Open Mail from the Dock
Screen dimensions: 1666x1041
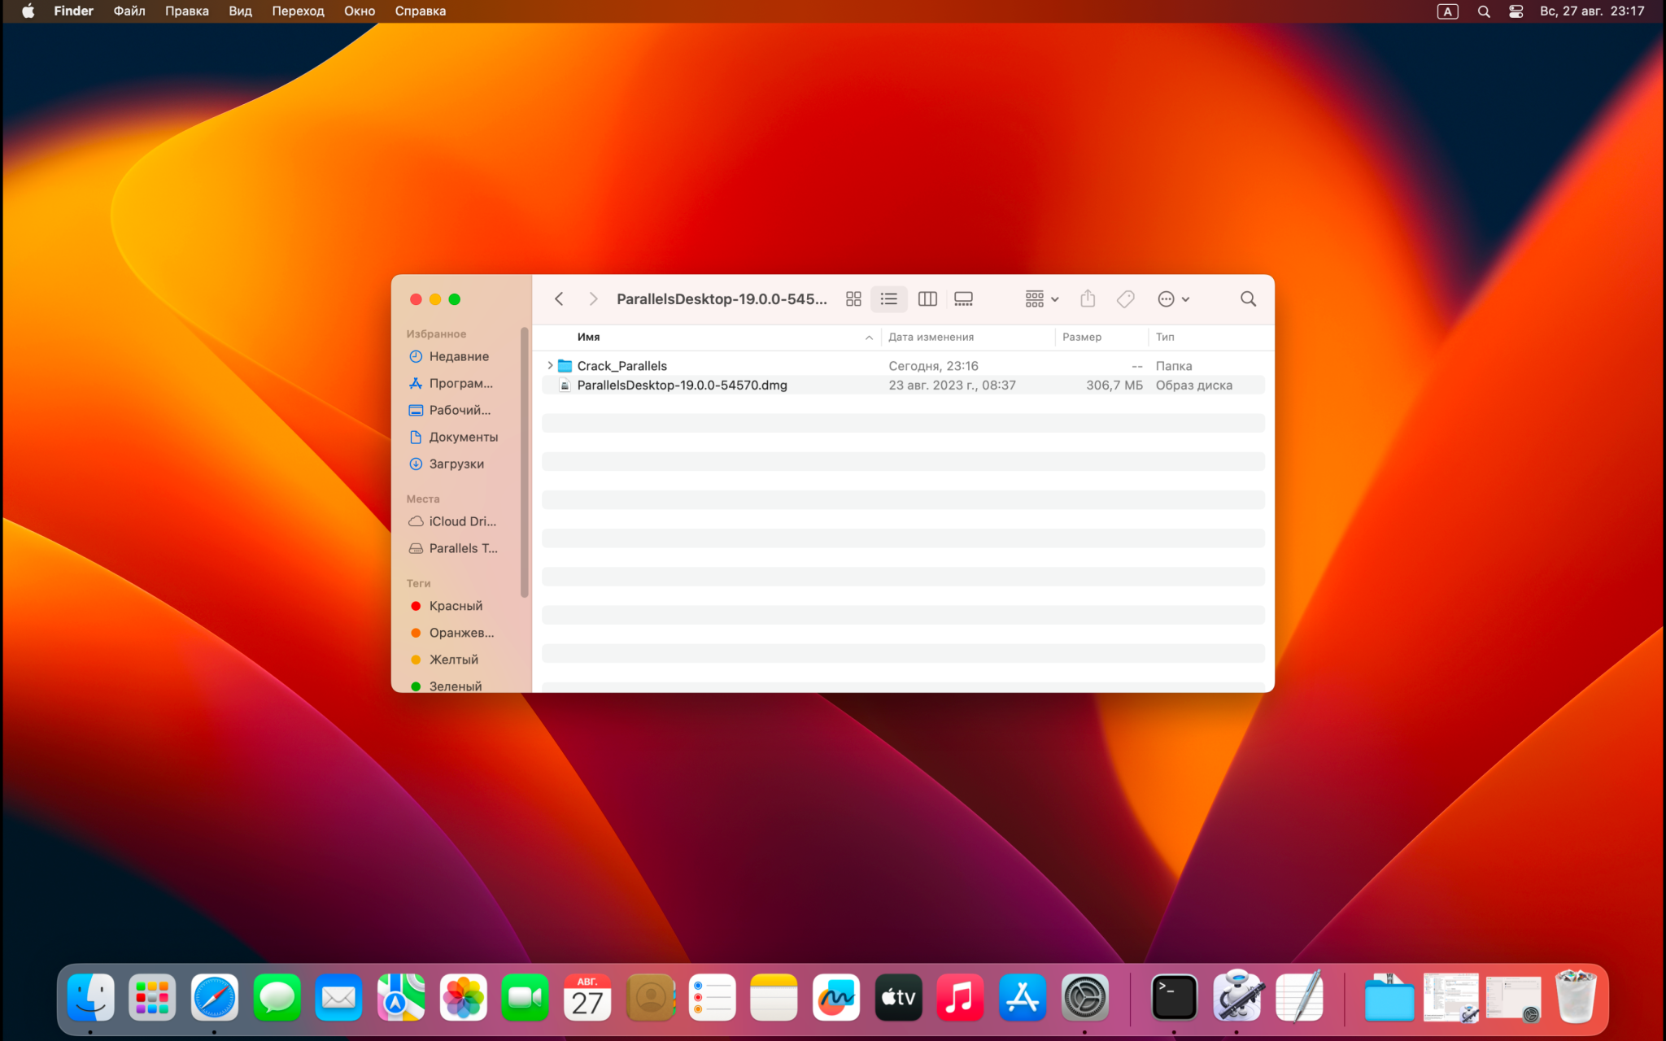338,997
